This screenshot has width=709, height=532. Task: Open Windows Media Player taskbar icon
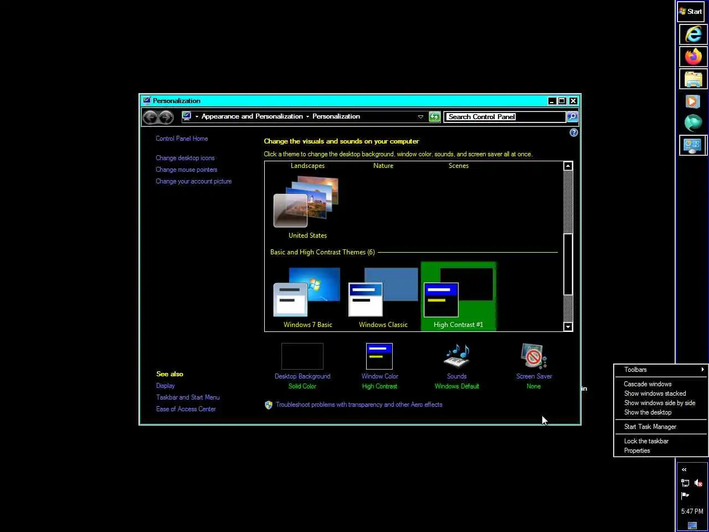[692, 101]
